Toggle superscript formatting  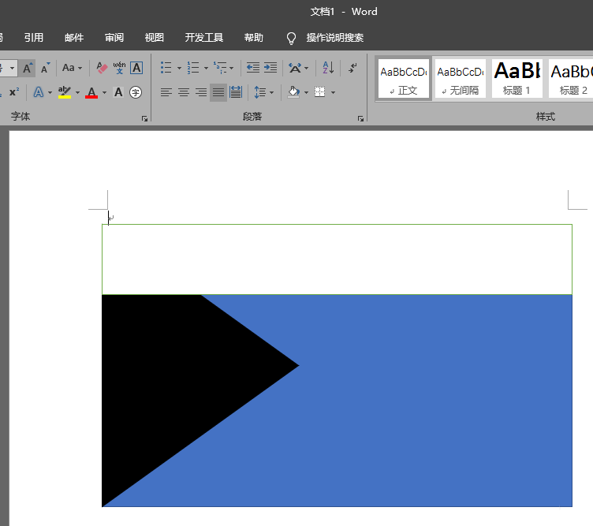[14, 92]
